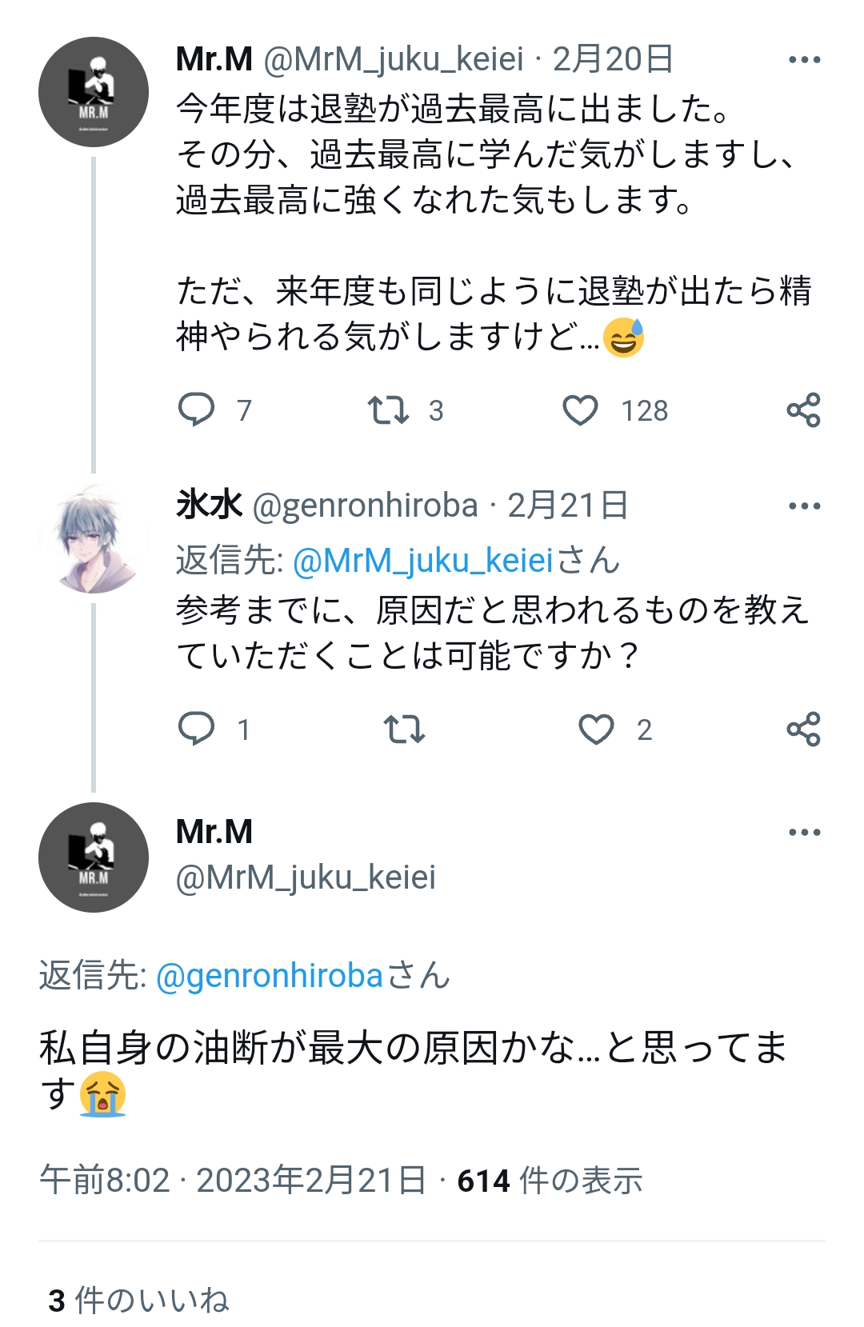Open more options on Mr.M's first tweet
The width and height of the screenshot is (864, 1327).
point(804,60)
